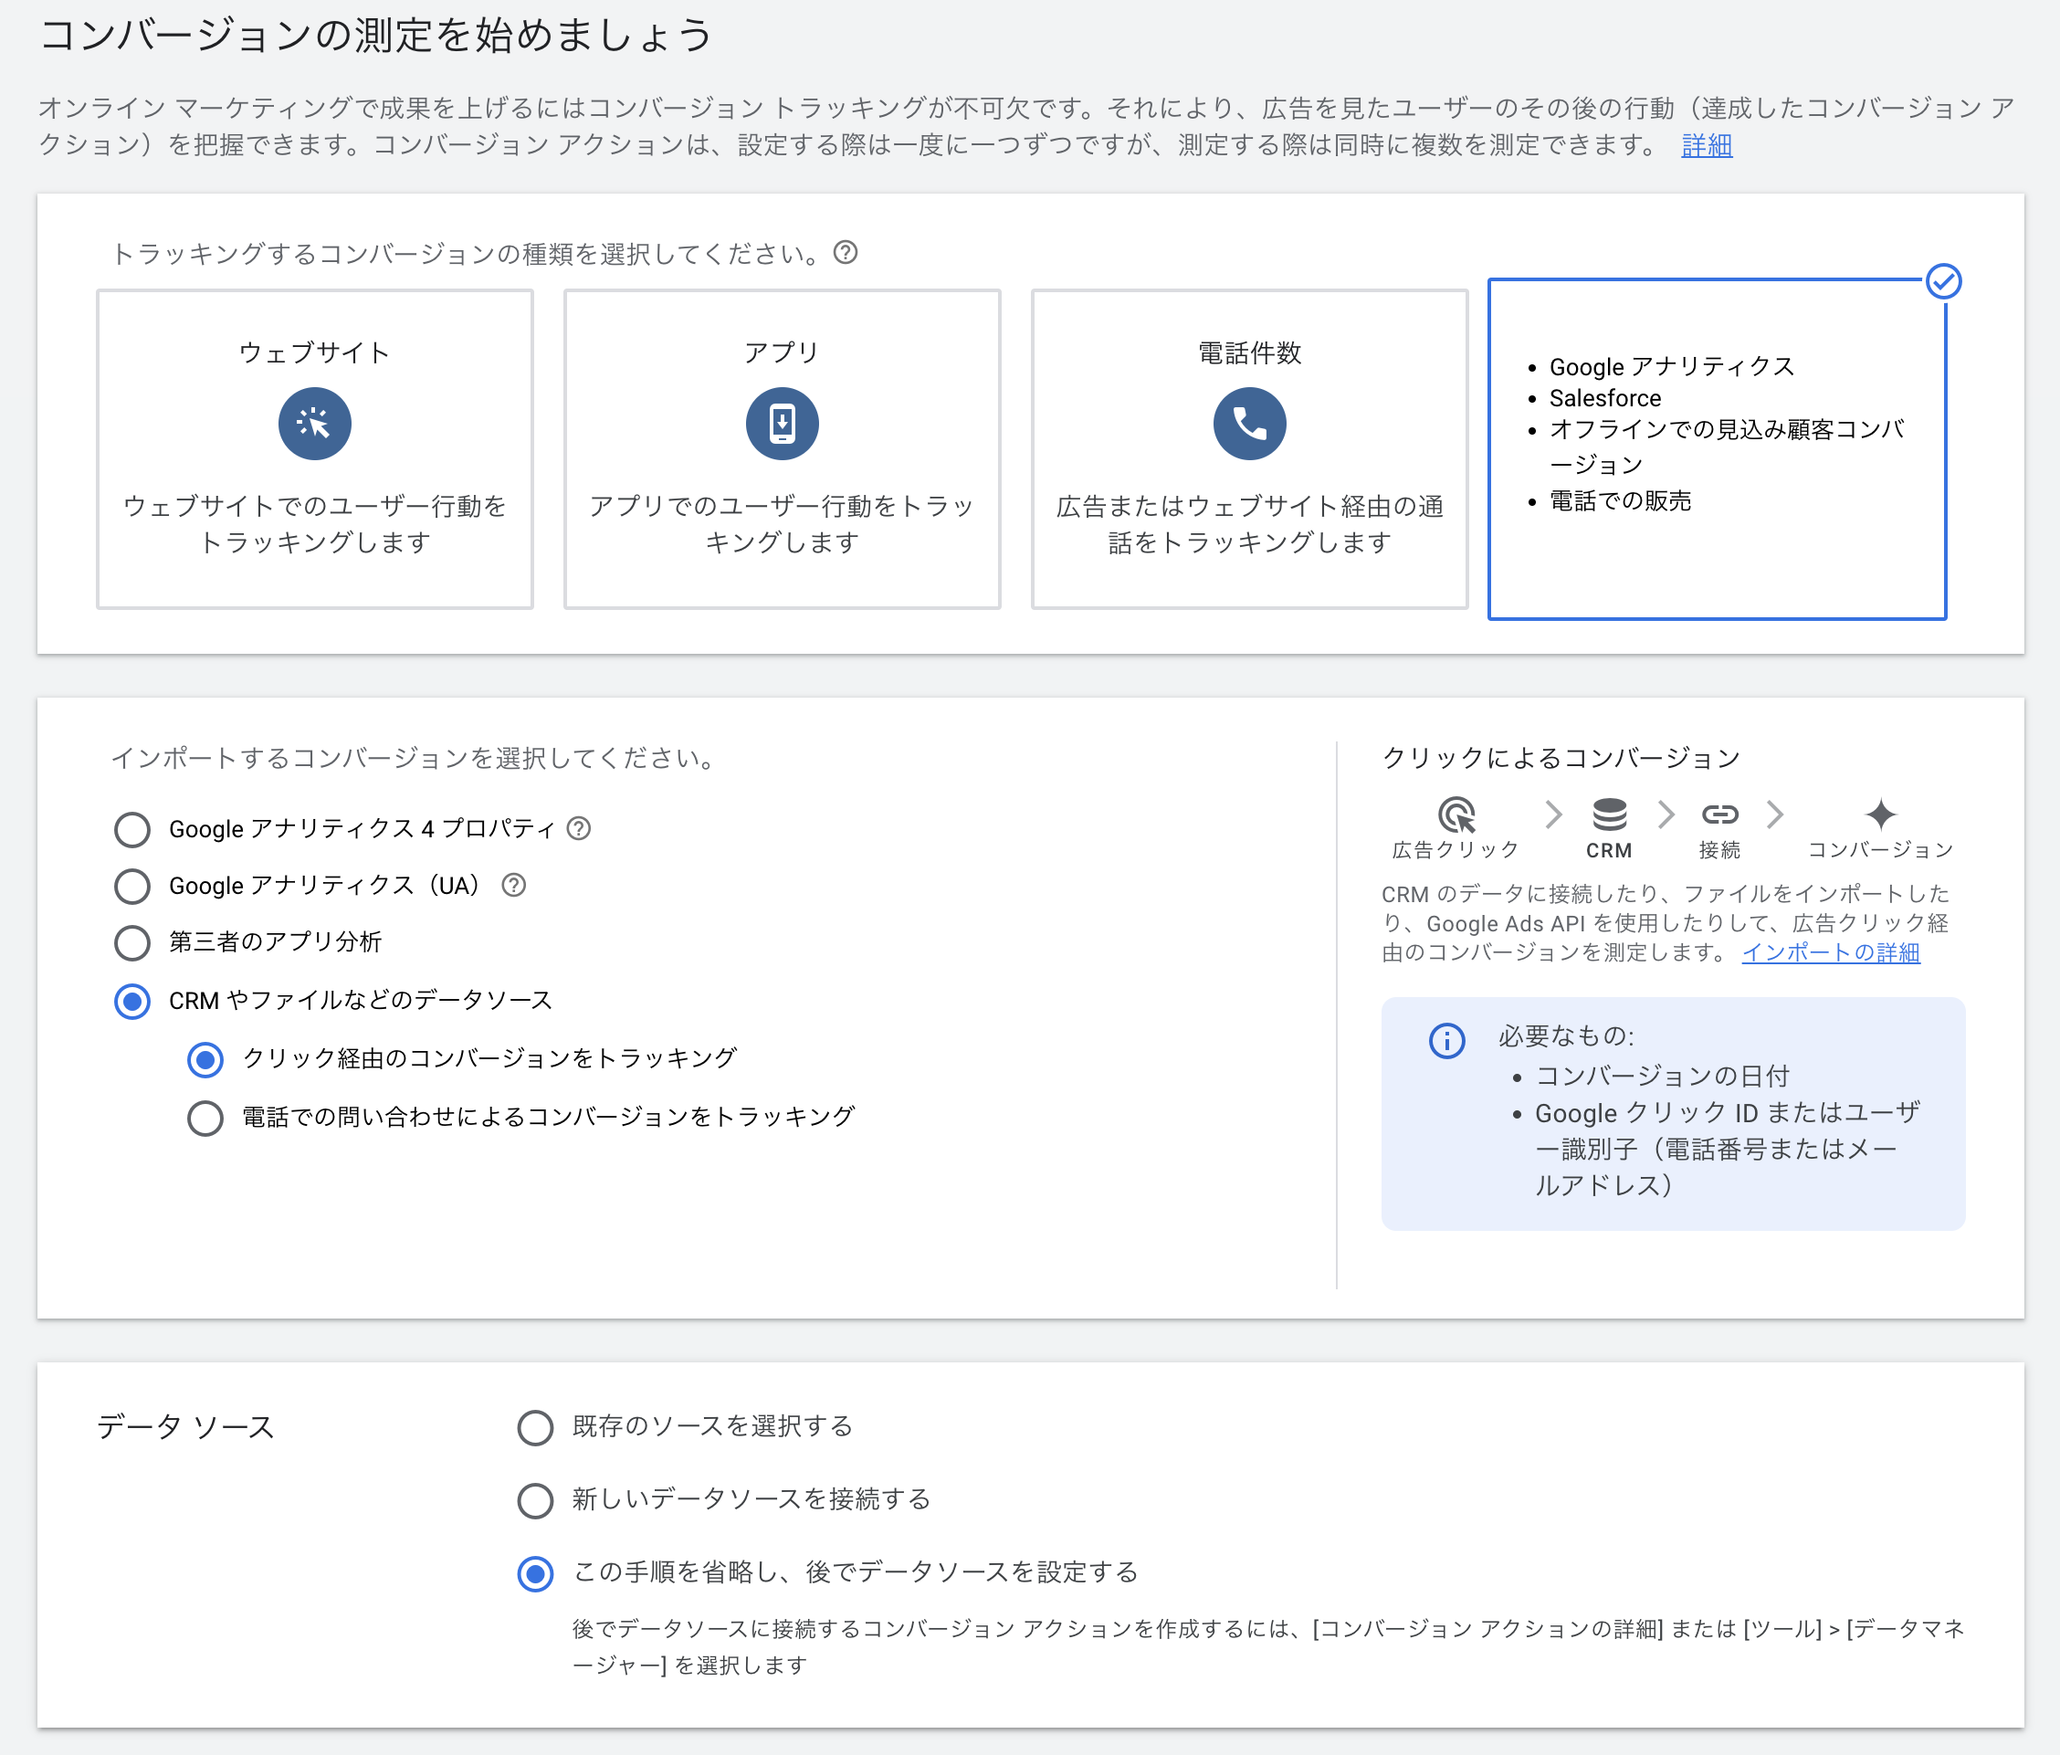2060x1755 pixels.
Task: Choose 電話での問い合わせによるコンバージョン radio
Action: [x=205, y=1118]
